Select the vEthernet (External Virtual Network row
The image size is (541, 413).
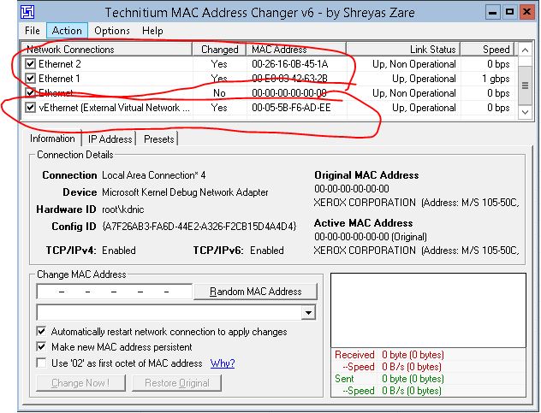tap(114, 108)
